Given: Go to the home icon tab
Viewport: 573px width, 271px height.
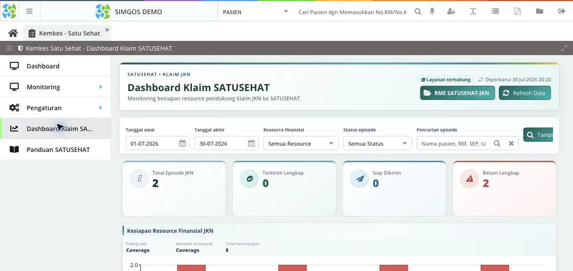Looking at the screenshot, I should click(x=13, y=33).
